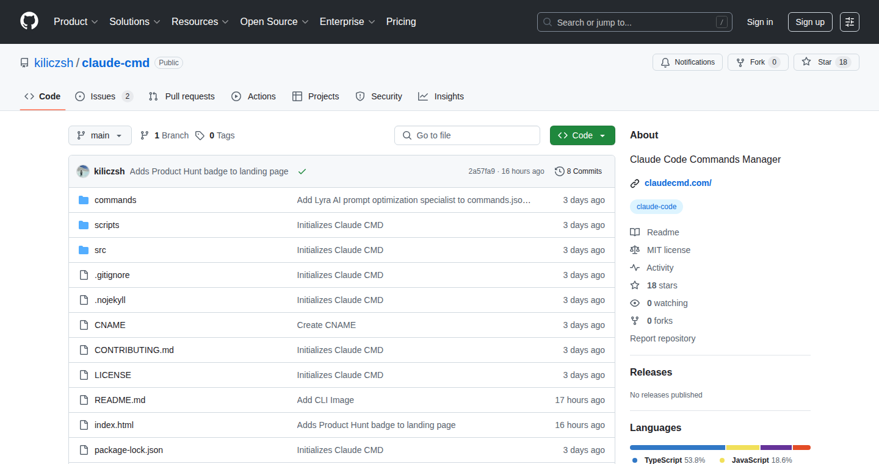Click the green commit status checkmark
Image resolution: width=879 pixels, height=464 pixels.
point(302,171)
